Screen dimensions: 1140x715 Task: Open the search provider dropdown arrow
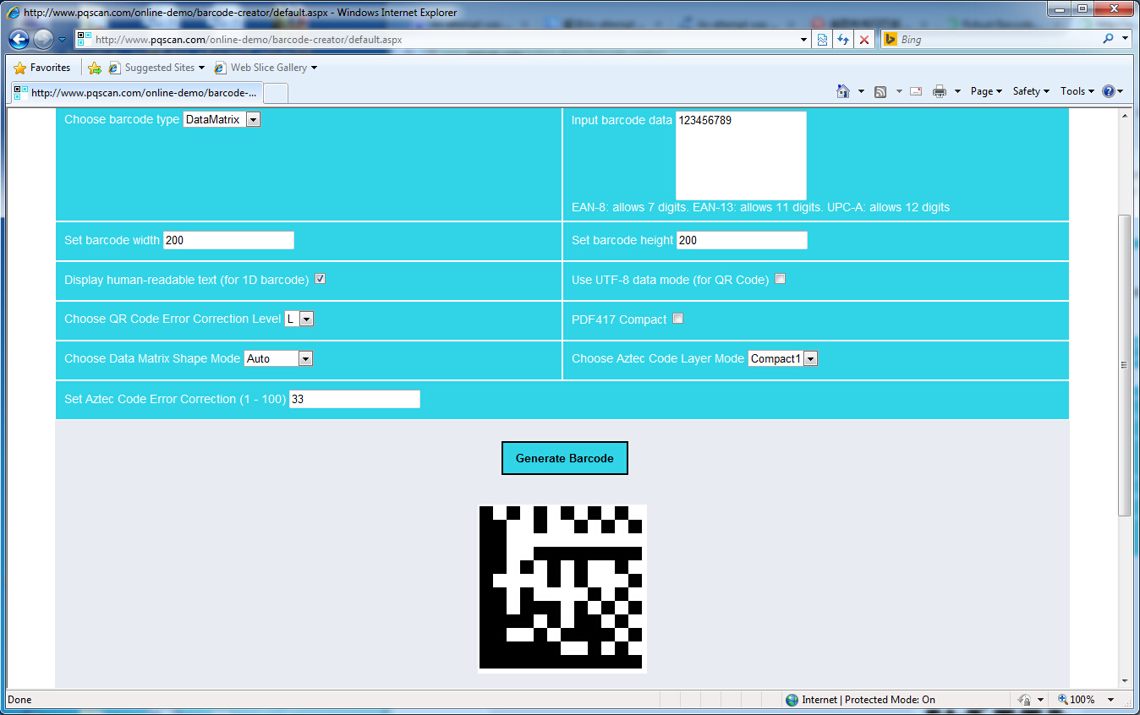click(1126, 39)
